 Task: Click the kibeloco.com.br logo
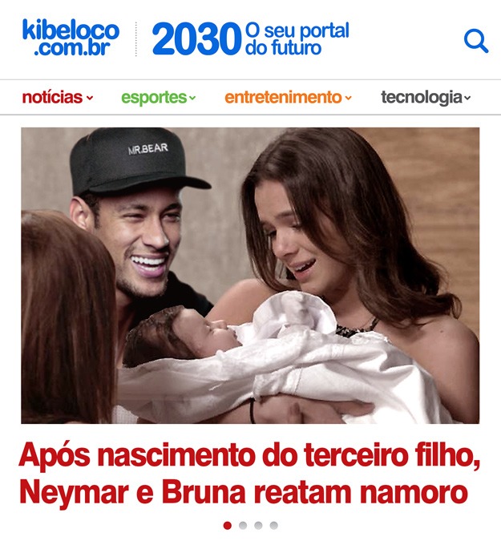(71, 38)
